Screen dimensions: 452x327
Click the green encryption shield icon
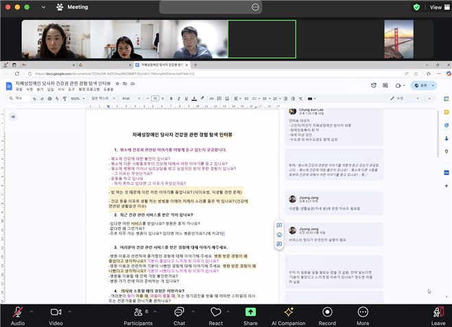(416, 8)
